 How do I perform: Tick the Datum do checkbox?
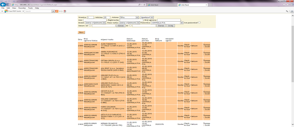[130, 26]
